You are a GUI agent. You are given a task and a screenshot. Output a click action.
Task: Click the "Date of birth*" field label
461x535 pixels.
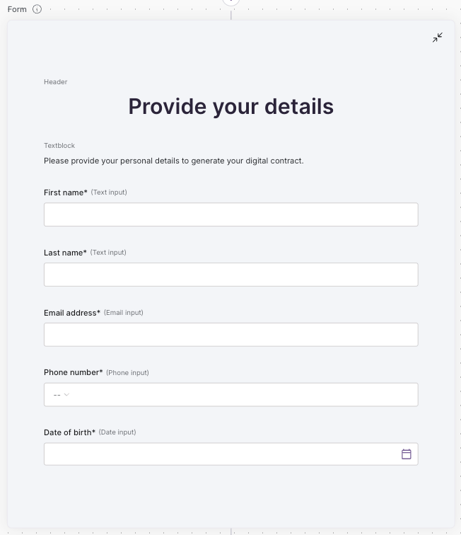(x=69, y=432)
